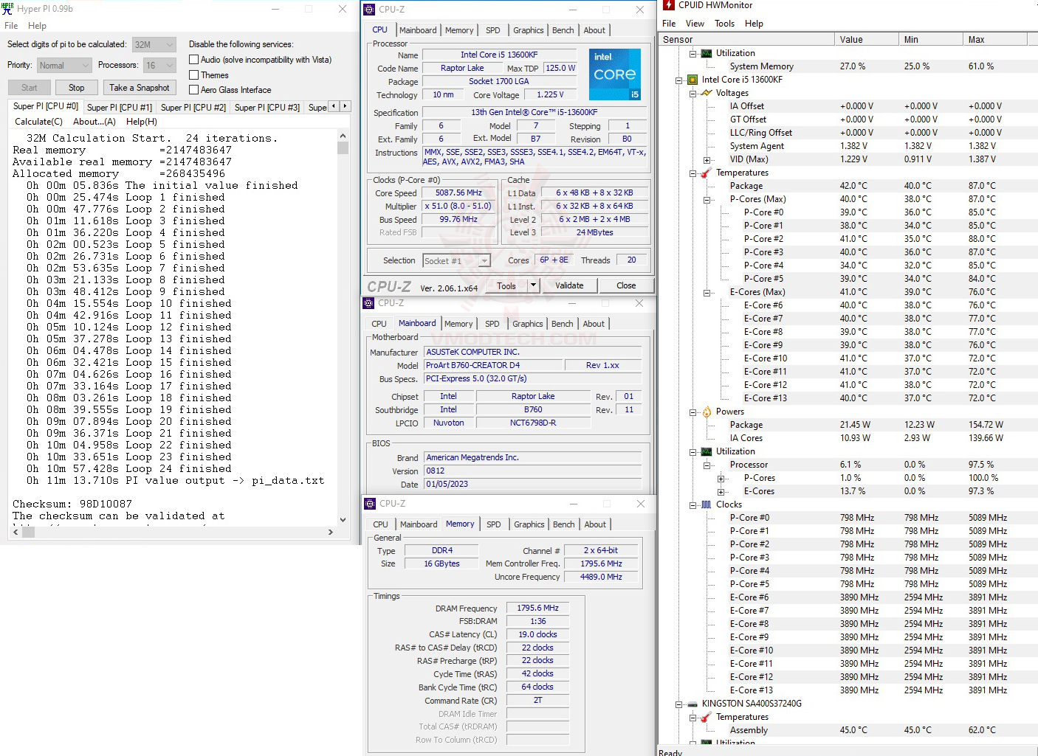Screen dimensions: 1038x756
Task: Collapse the Intel Core i5 13600KF node
Action: pyautogui.click(x=679, y=80)
